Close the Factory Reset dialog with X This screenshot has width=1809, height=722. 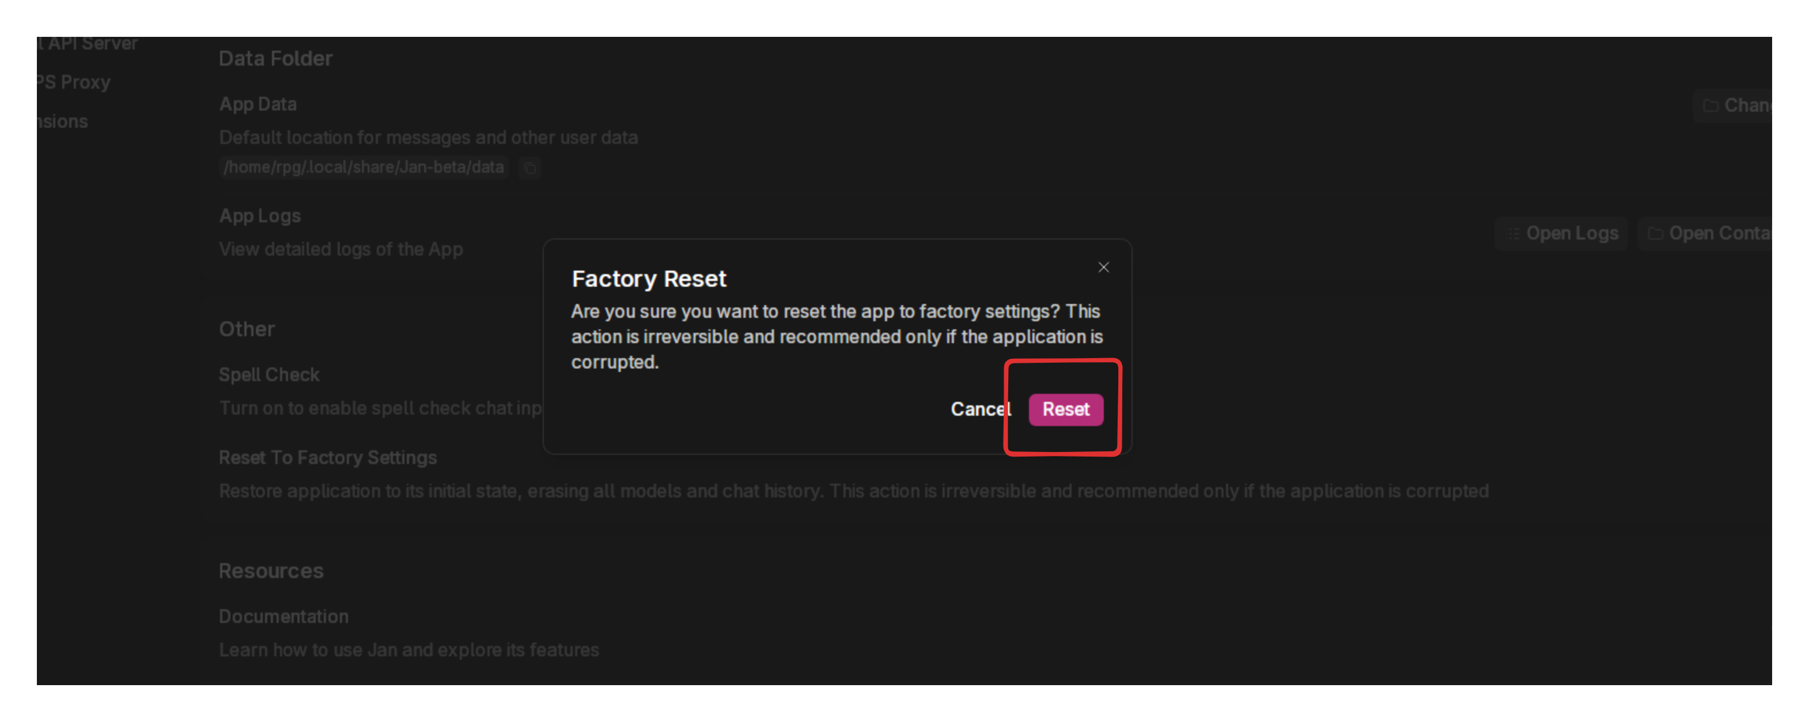(x=1103, y=267)
